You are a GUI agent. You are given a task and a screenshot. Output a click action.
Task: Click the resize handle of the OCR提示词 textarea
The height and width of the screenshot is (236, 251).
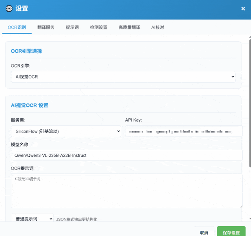tap(240, 205)
